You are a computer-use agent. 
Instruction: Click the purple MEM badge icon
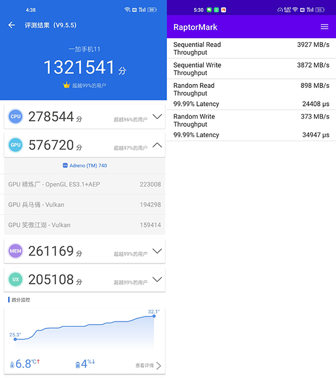coord(16,251)
